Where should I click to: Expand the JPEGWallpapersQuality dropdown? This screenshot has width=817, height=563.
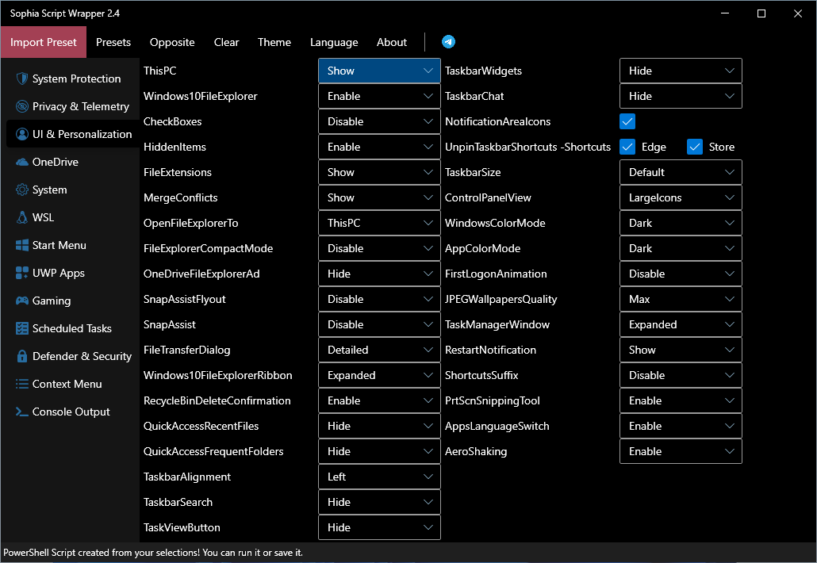pyautogui.click(x=681, y=300)
